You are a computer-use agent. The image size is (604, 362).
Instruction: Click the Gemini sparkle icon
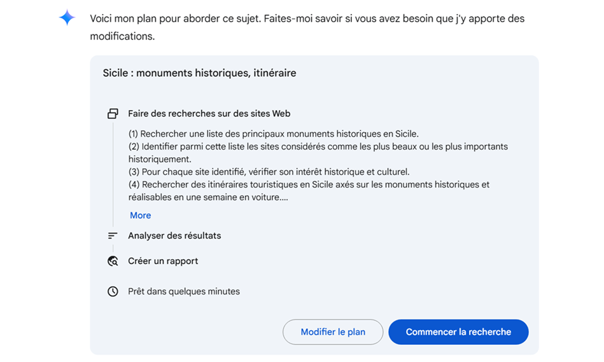point(67,18)
